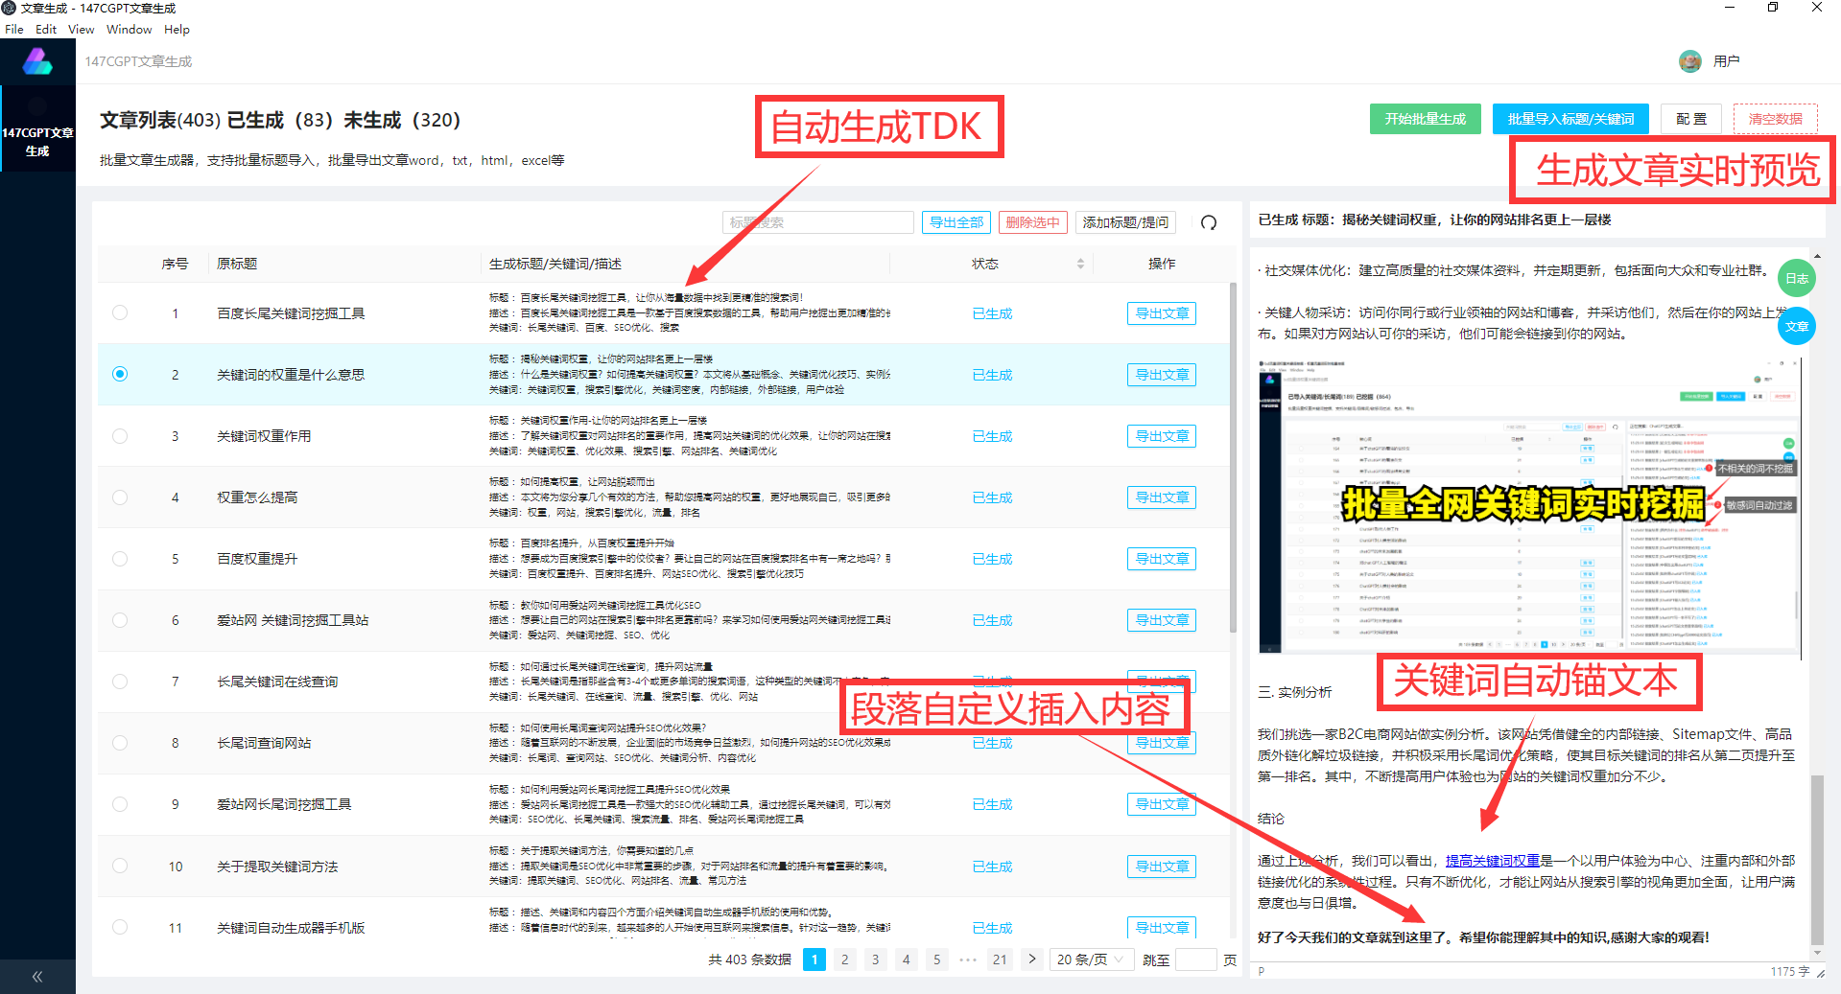Image resolution: width=1841 pixels, height=994 pixels.
Task: Click the 标题搜索 search input field
Action: click(x=817, y=222)
